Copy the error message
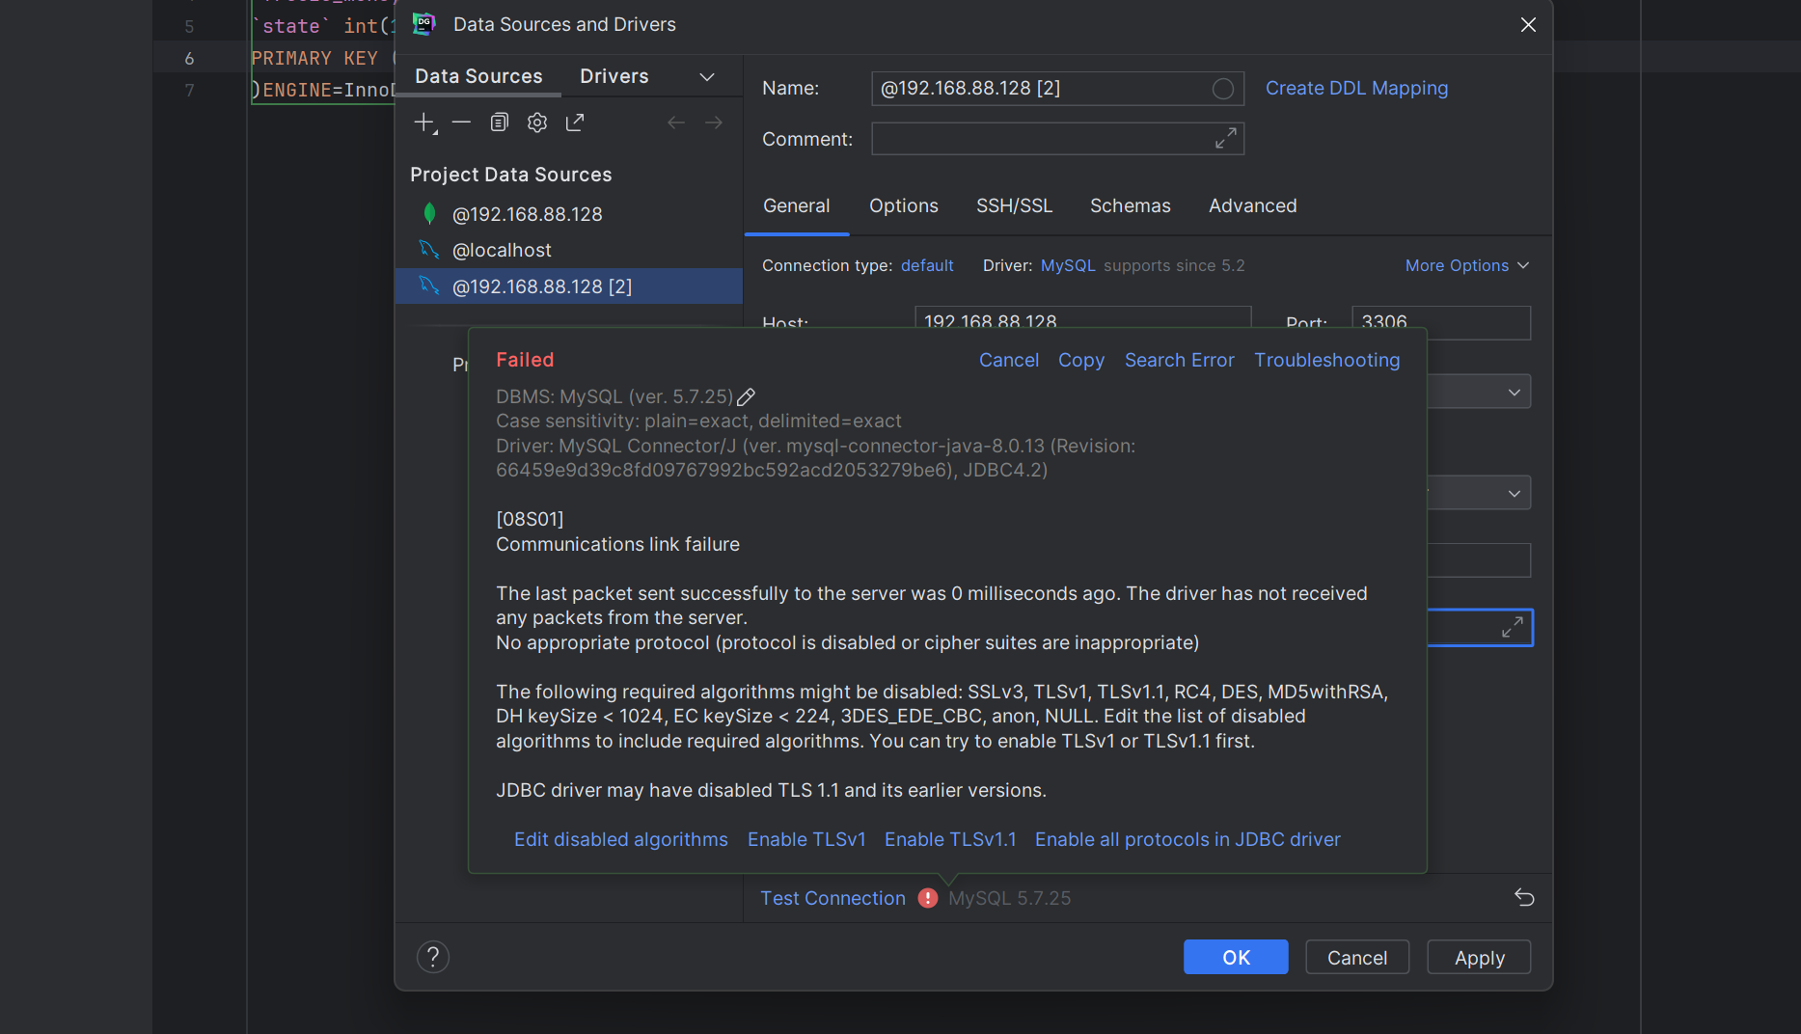Image resolution: width=1801 pixels, height=1034 pixels. pos(1081,360)
